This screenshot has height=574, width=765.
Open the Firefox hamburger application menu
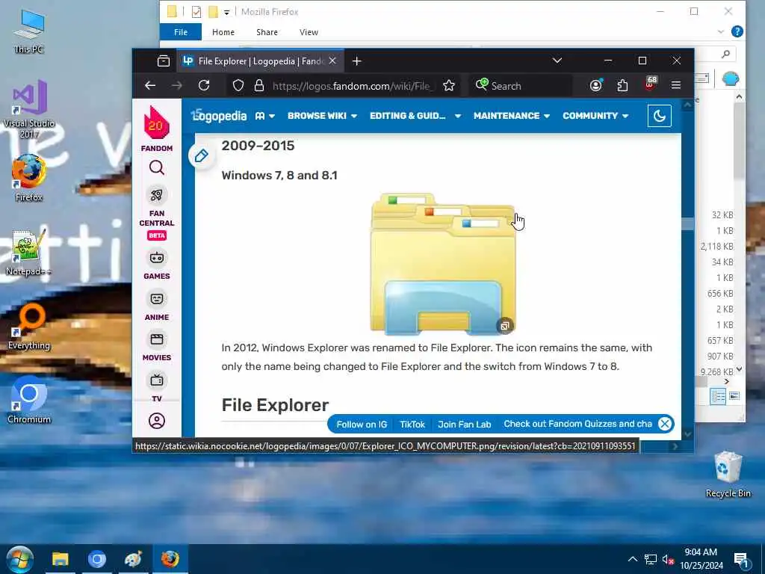click(675, 85)
